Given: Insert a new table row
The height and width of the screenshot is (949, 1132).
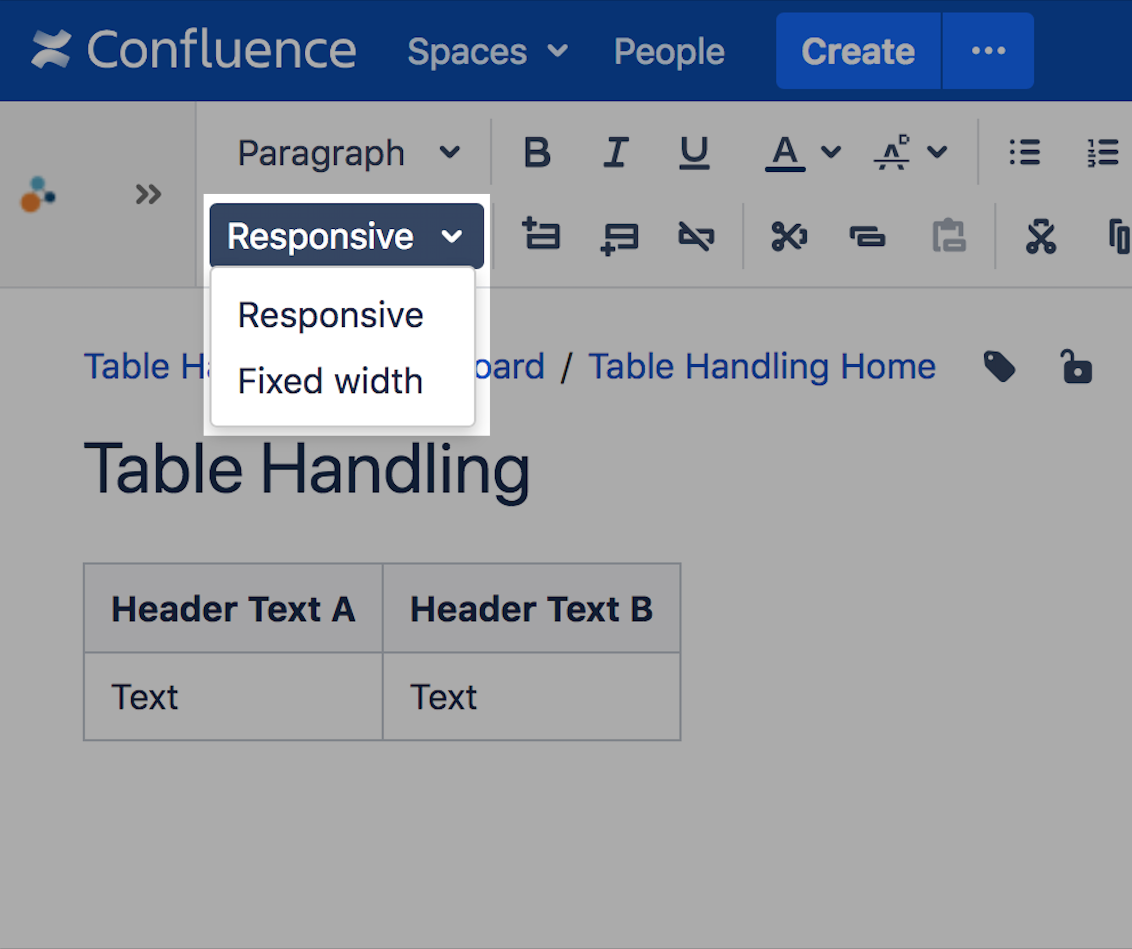Looking at the screenshot, I should pos(541,236).
